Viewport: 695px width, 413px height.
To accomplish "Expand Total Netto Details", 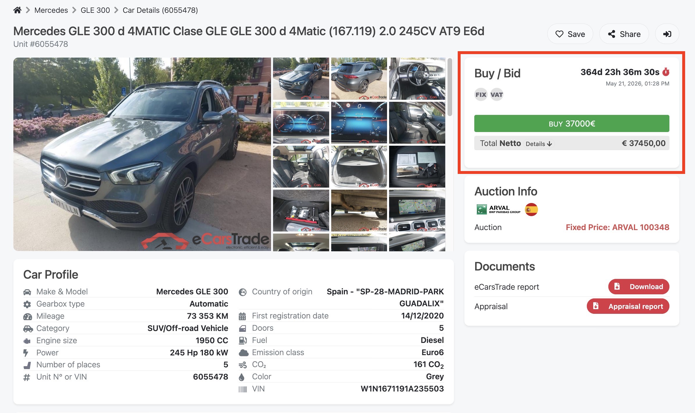I will 539,144.
